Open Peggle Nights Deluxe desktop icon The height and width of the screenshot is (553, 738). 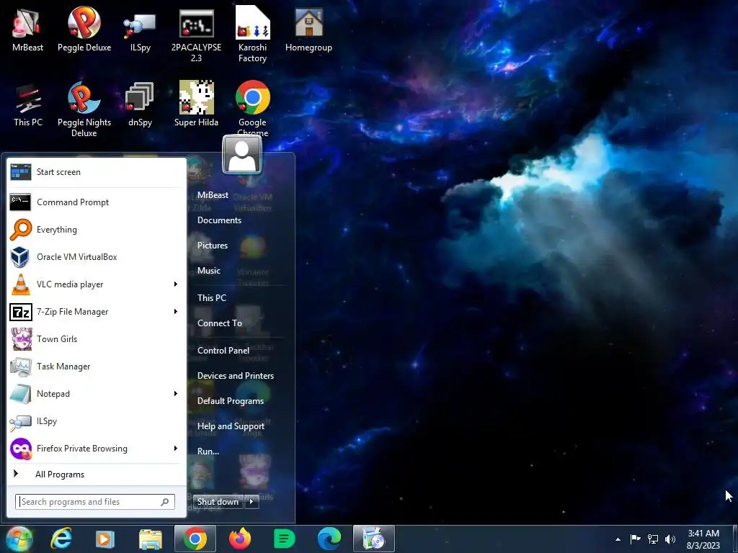[84, 109]
